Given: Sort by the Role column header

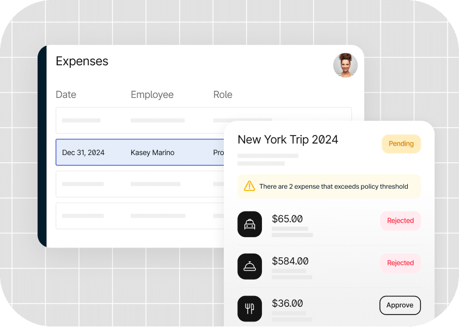Looking at the screenshot, I should pyautogui.click(x=223, y=95).
